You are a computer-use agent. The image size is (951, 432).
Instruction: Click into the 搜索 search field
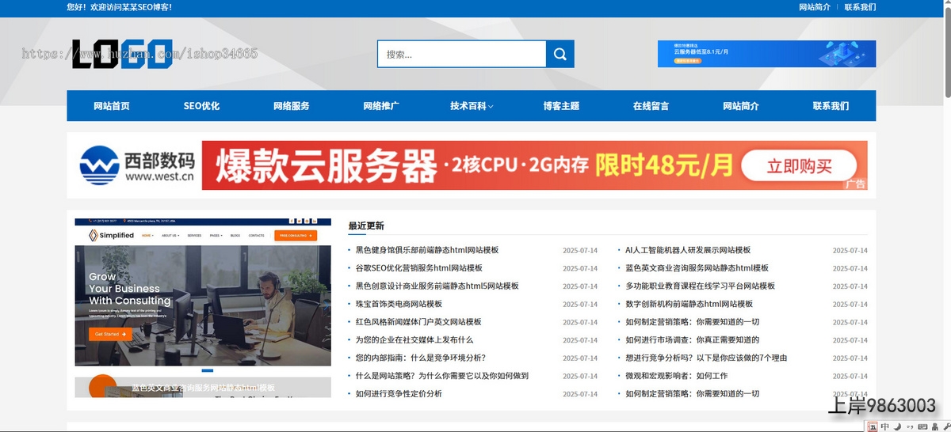[461, 55]
